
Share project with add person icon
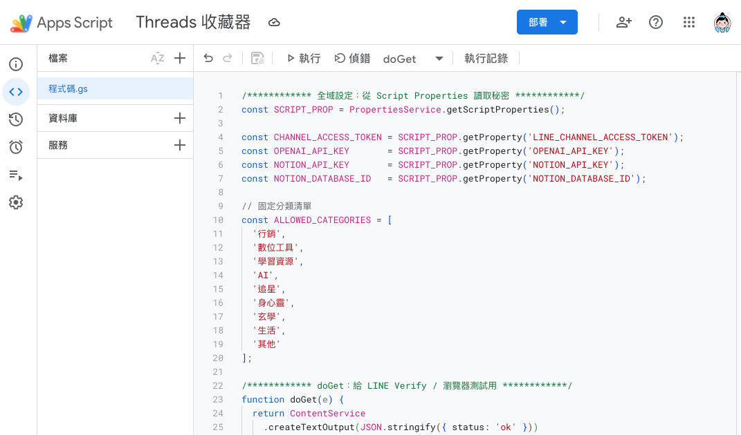[x=623, y=22]
